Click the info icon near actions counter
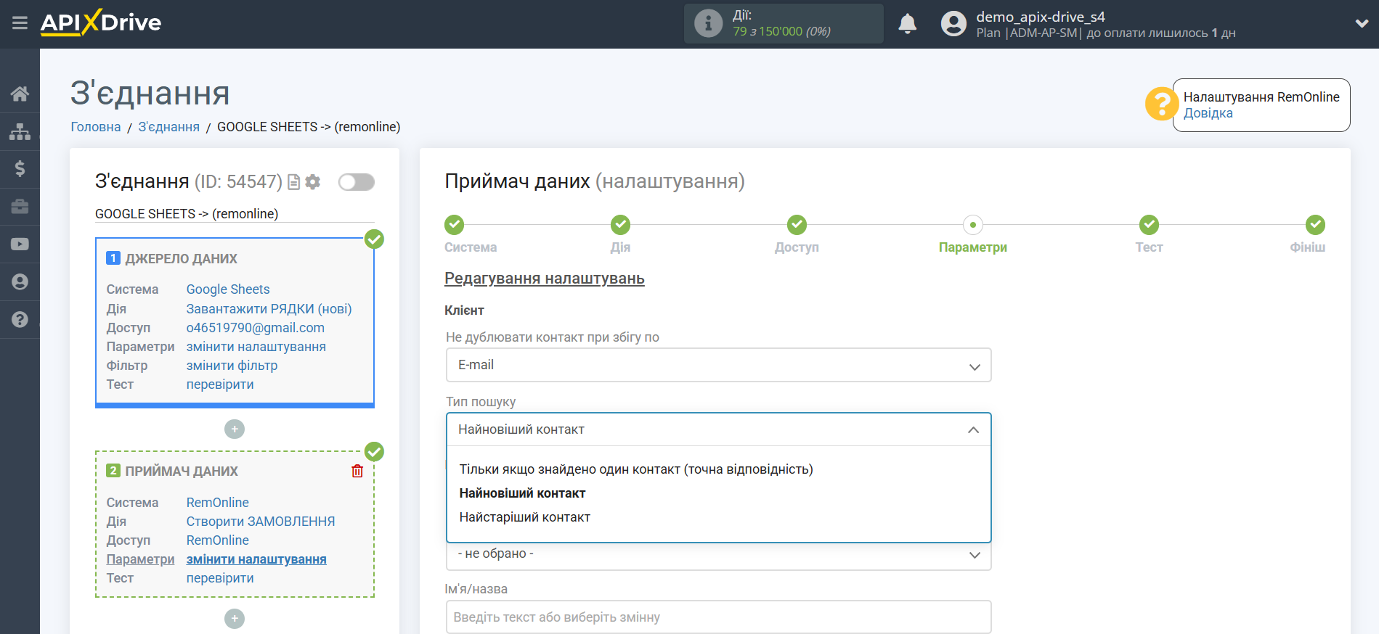1379x634 pixels. click(x=708, y=23)
